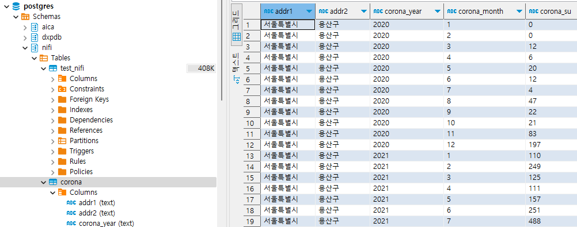Select the corona_su column header
Image resolution: width=577 pixels, height=227 pixels.
pyautogui.click(x=551, y=11)
